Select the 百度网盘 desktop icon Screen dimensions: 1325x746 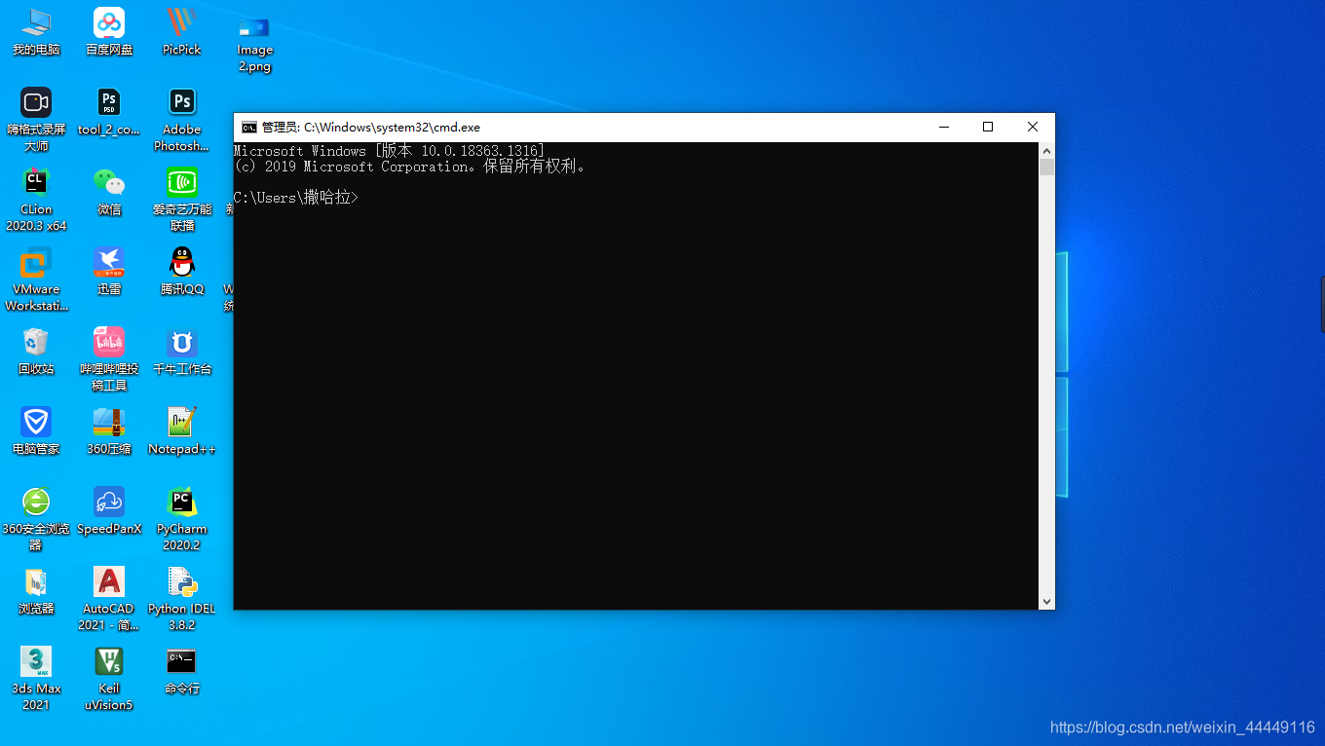[x=109, y=32]
